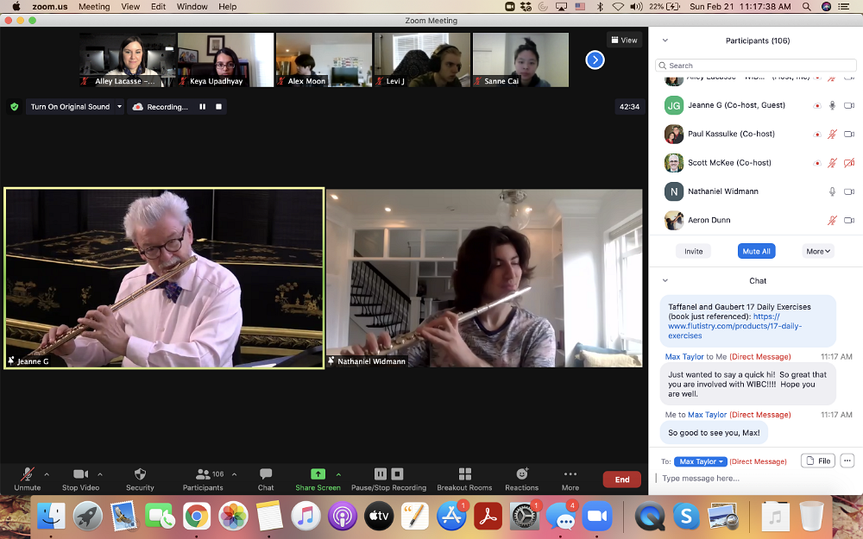Screen dimensions: 863x539
Task: Open the zoom.us menu
Action: [x=49, y=7]
